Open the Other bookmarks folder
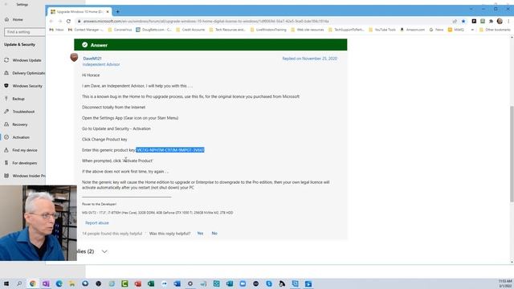 click(x=495, y=30)
